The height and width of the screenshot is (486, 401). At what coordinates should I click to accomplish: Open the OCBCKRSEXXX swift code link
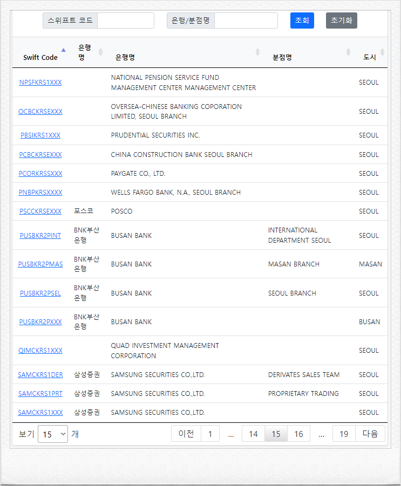[40, 112]
